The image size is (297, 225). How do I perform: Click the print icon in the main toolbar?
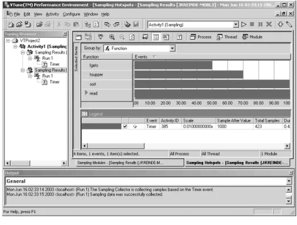pos(48,24)
